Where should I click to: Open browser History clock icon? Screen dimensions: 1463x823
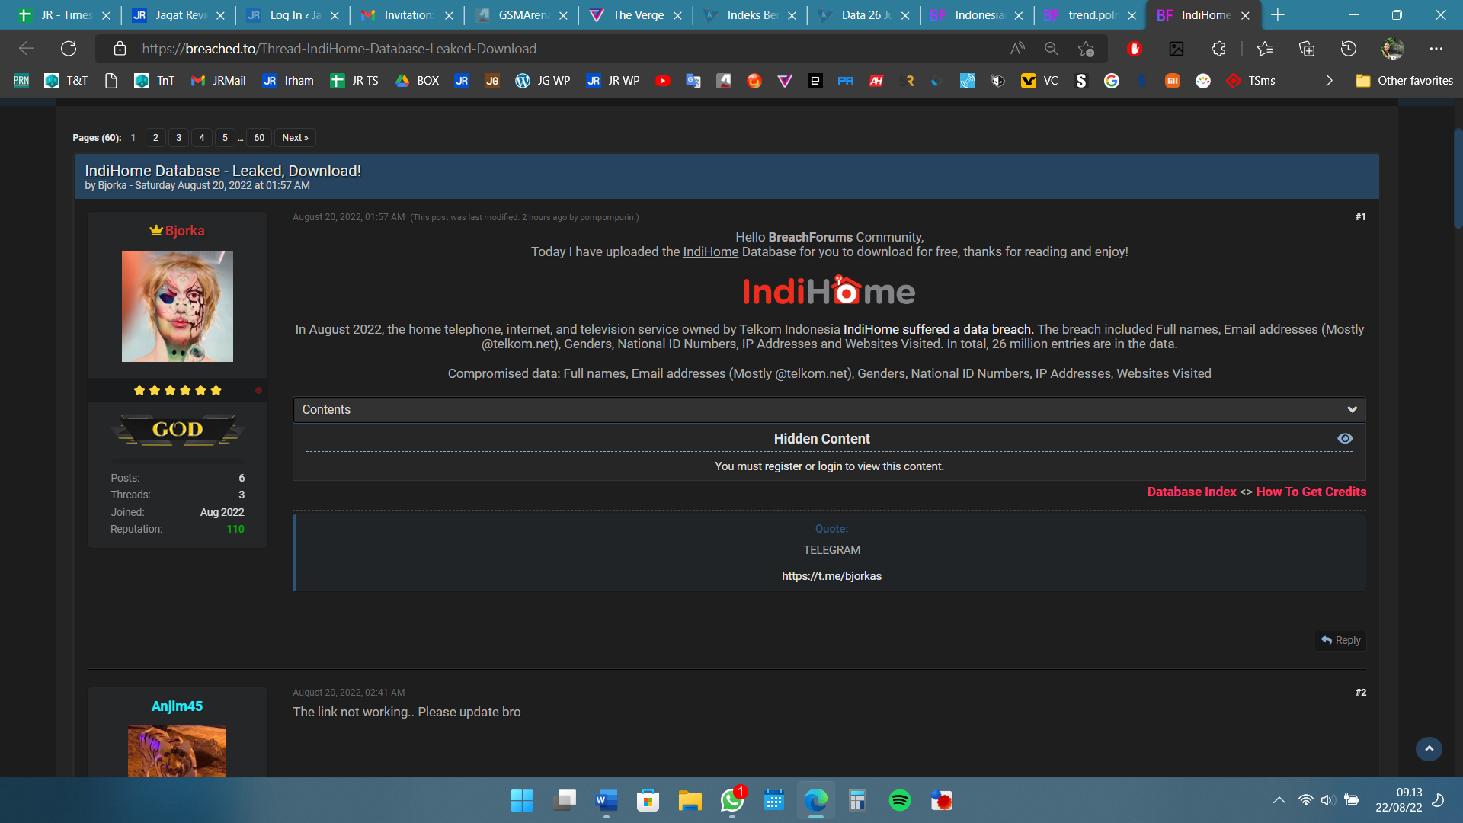point(1348,49)
